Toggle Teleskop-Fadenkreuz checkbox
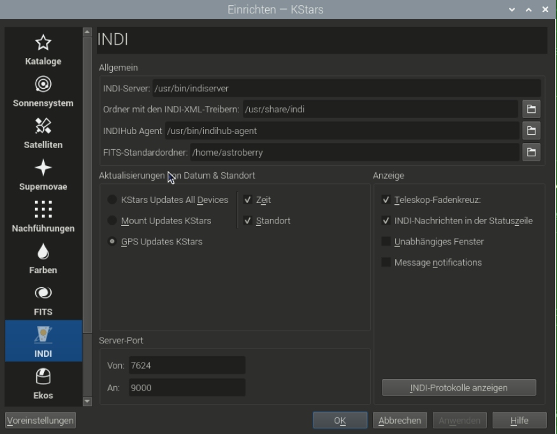 tap(431, 200)
